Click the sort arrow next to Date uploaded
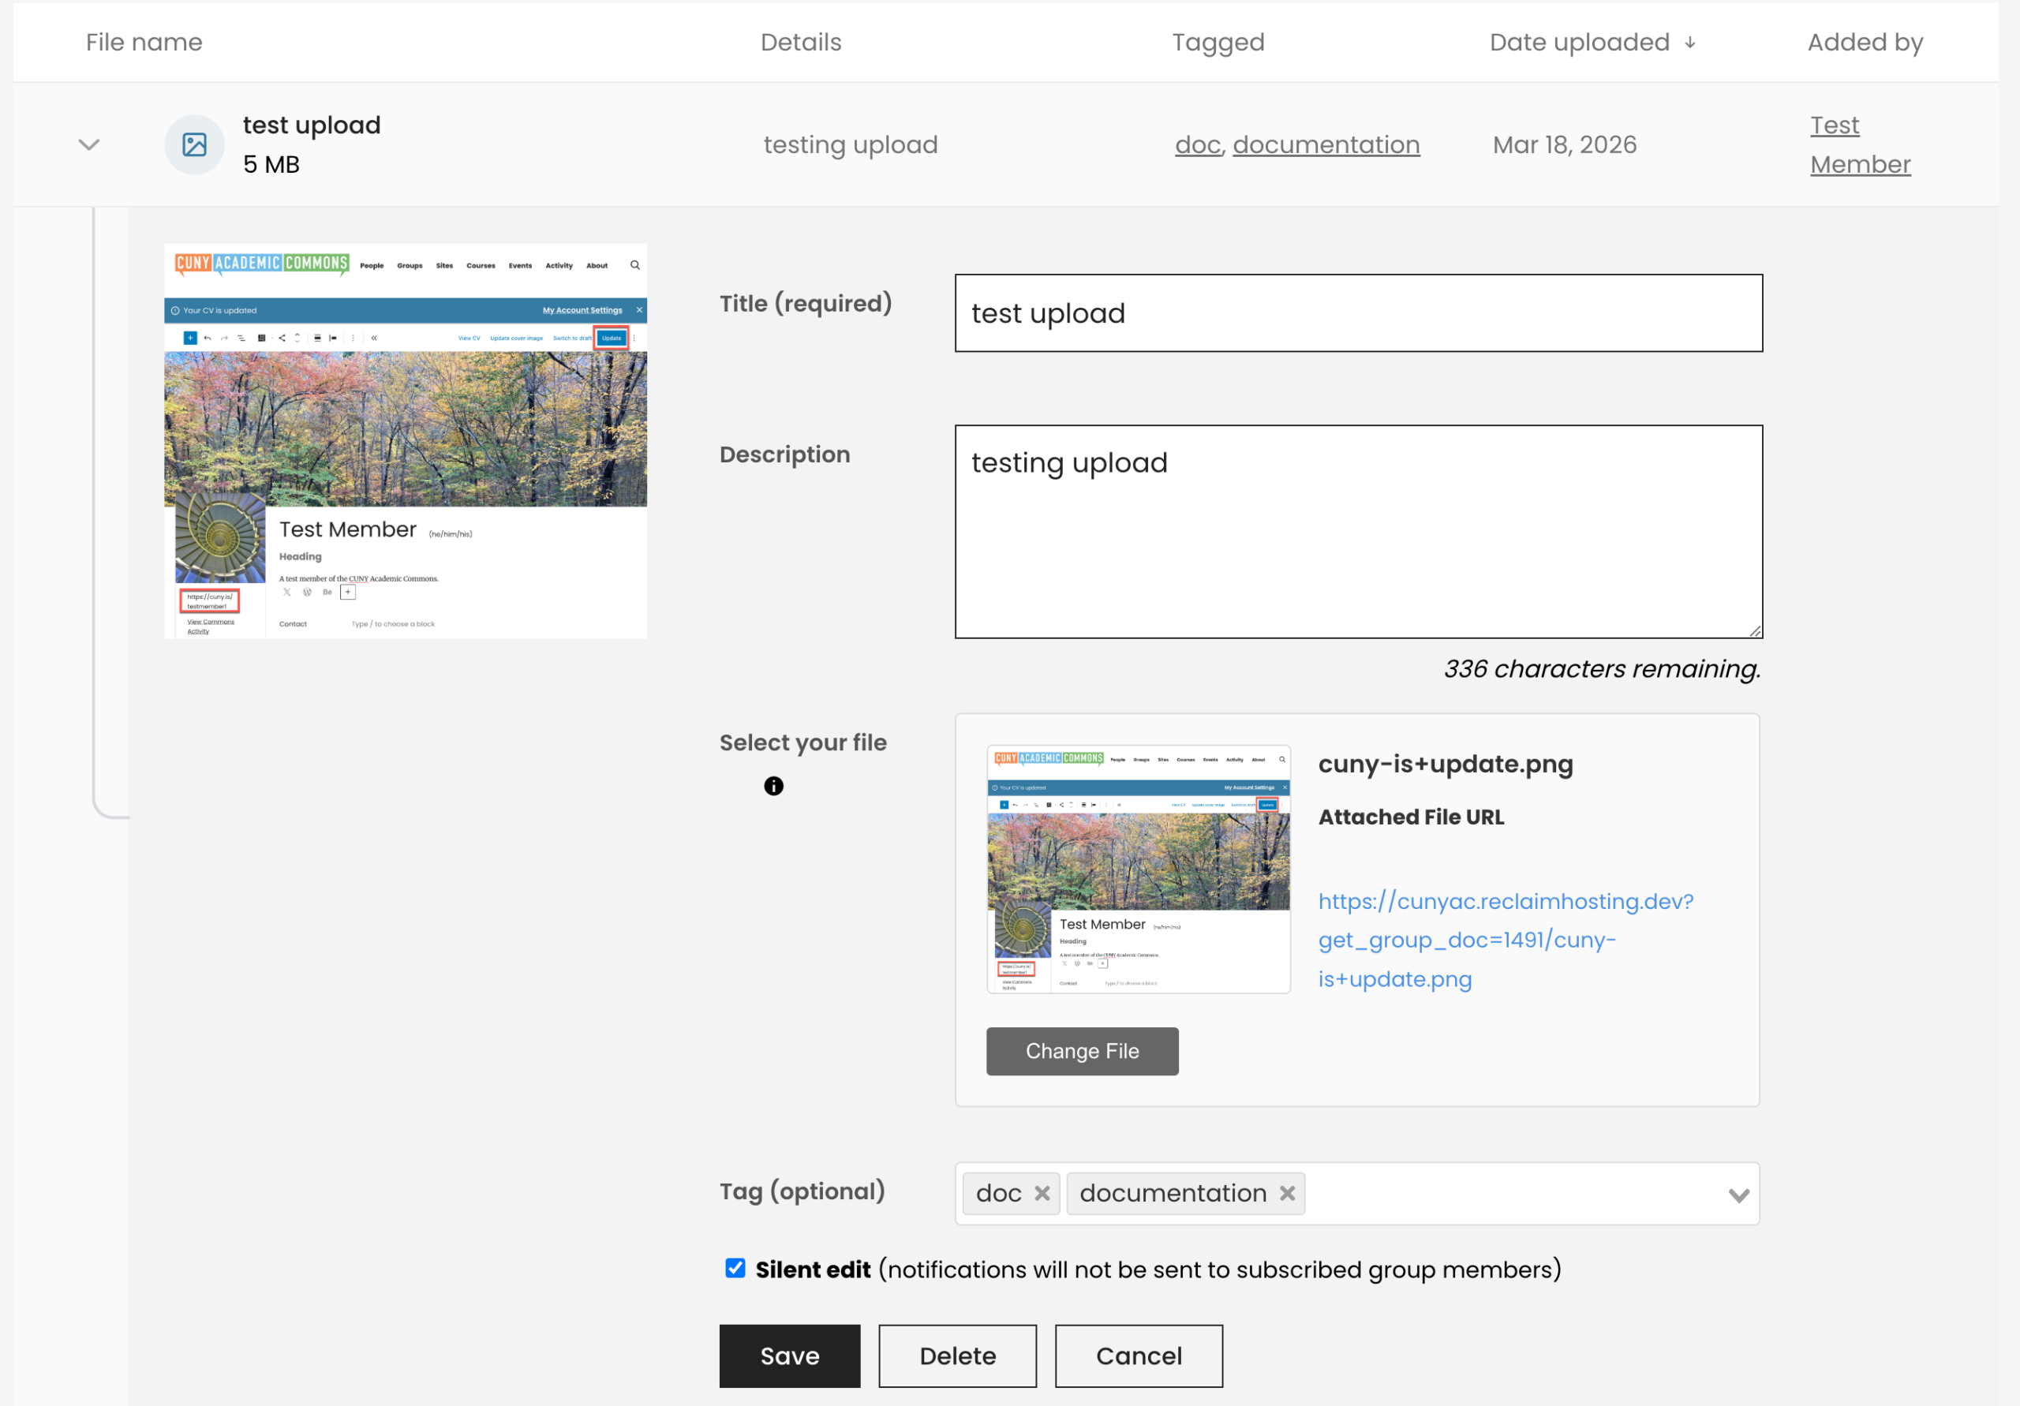Screen dimensions: 2020x1406 click(x=1690, y=43)
